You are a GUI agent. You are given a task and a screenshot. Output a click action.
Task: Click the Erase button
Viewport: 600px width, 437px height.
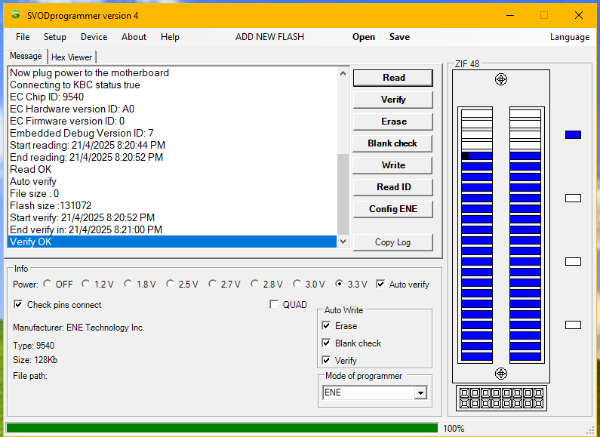click(393, 122)
